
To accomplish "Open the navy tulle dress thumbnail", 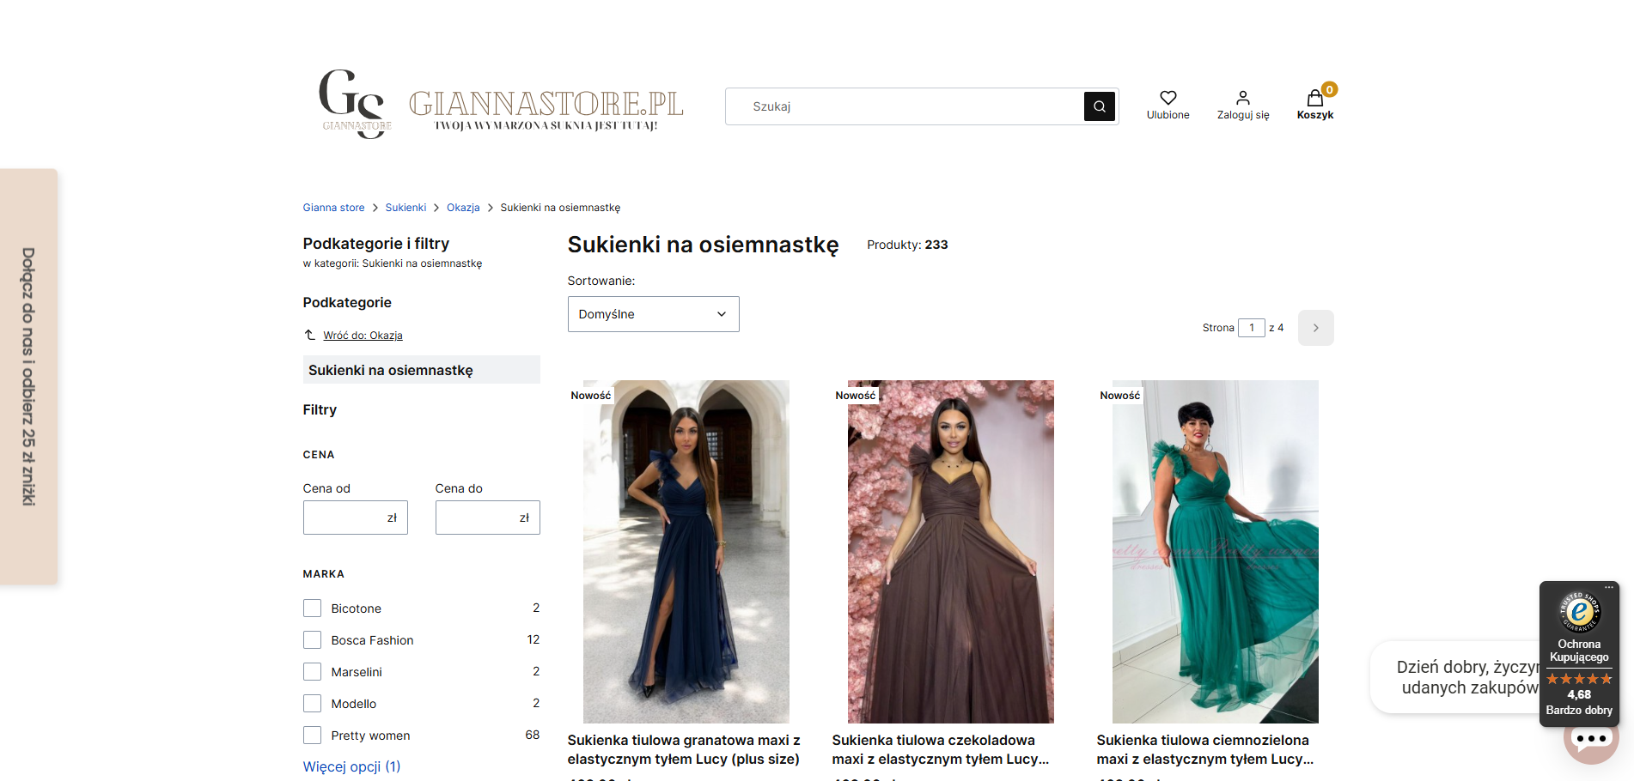I will click(686, 551).
